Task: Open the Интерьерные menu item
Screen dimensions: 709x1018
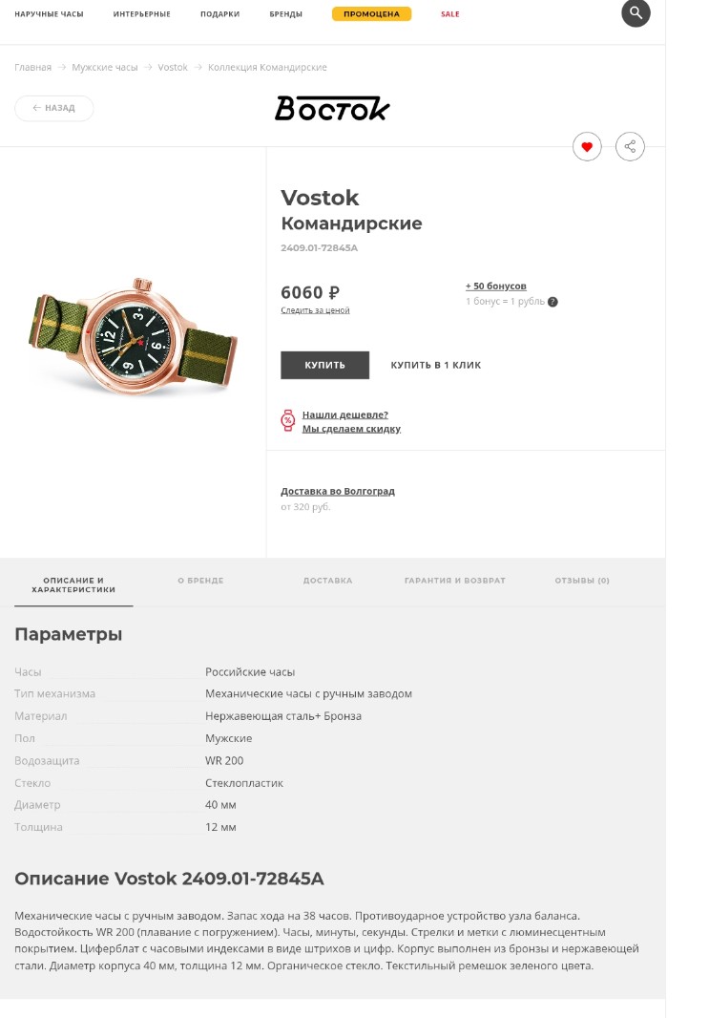Action: (142, 13)
